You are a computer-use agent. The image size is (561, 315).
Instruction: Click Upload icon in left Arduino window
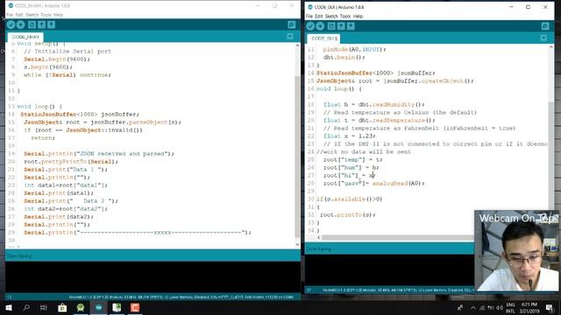[21, 24]
